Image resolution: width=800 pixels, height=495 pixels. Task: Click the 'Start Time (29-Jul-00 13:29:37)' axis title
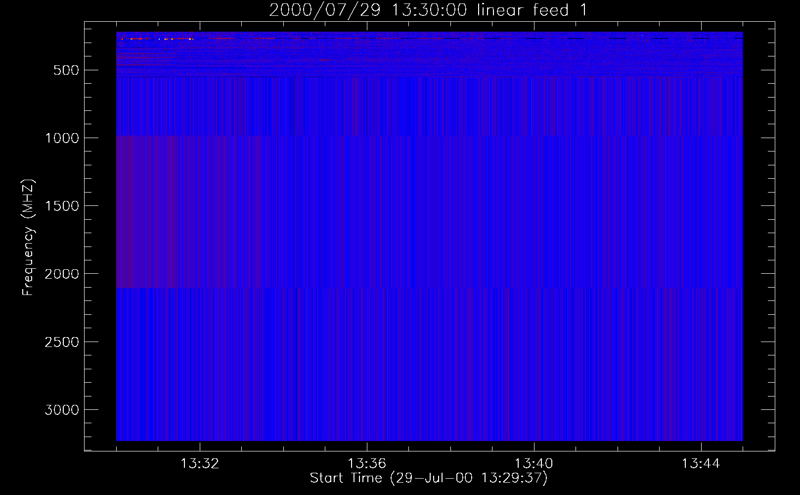429,478
